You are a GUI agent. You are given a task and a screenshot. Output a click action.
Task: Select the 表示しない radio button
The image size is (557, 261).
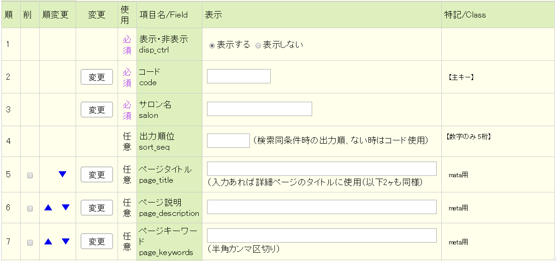click(258, 46)
